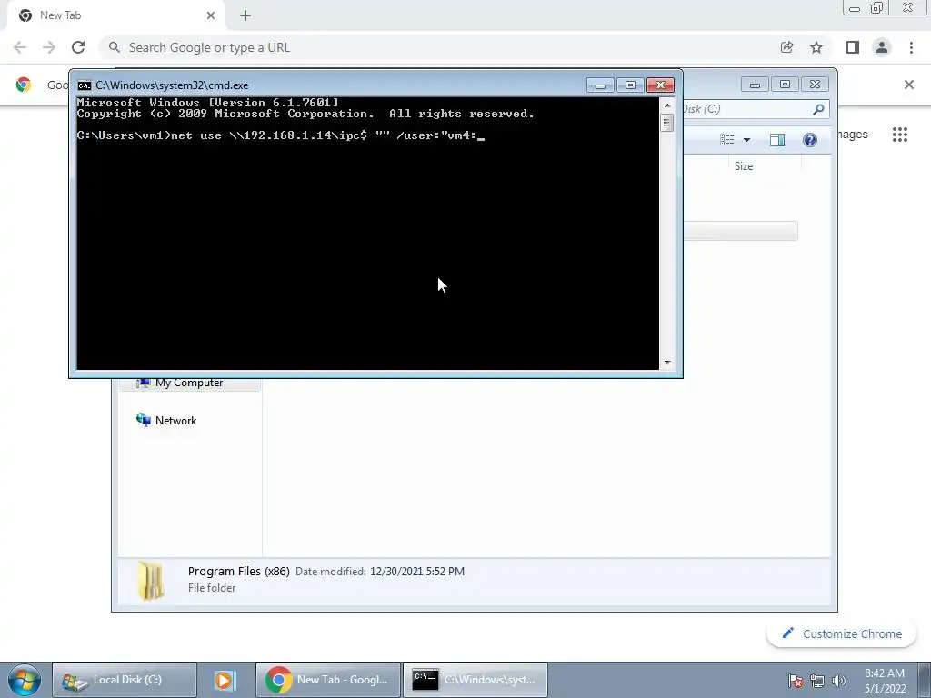Click the cmd window scroll up arrow
931x698 pixels.
pyautogui.click(x=667, y=105)
